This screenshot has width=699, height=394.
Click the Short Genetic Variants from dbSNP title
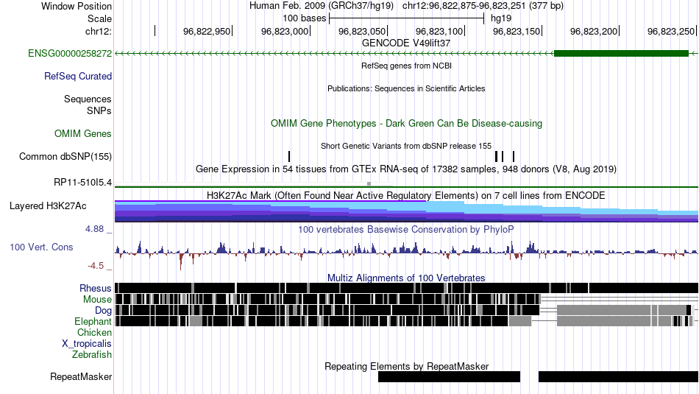pos(406,146)
